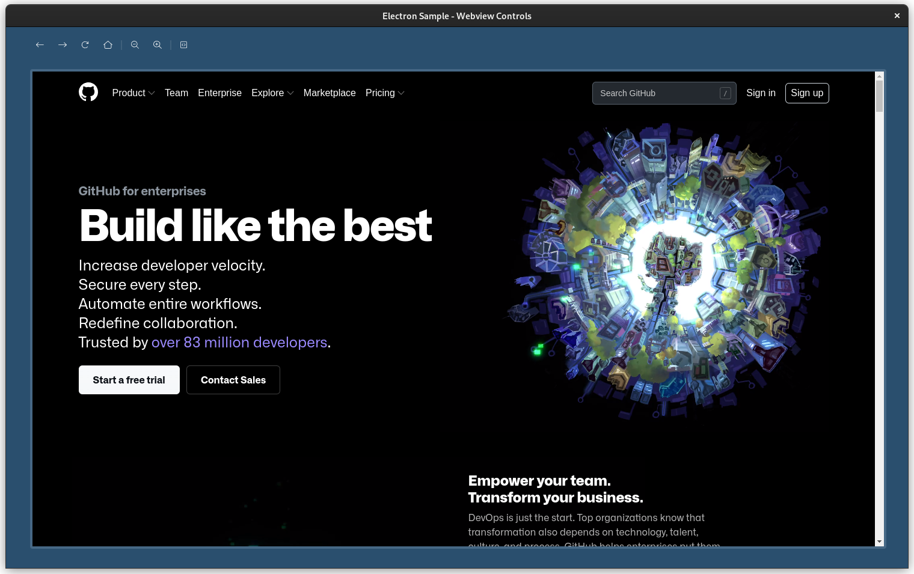Click the slash shortcut hint in search

725,93
